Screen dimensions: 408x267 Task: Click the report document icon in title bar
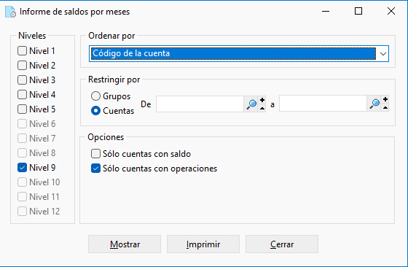[x=11, y=12]
